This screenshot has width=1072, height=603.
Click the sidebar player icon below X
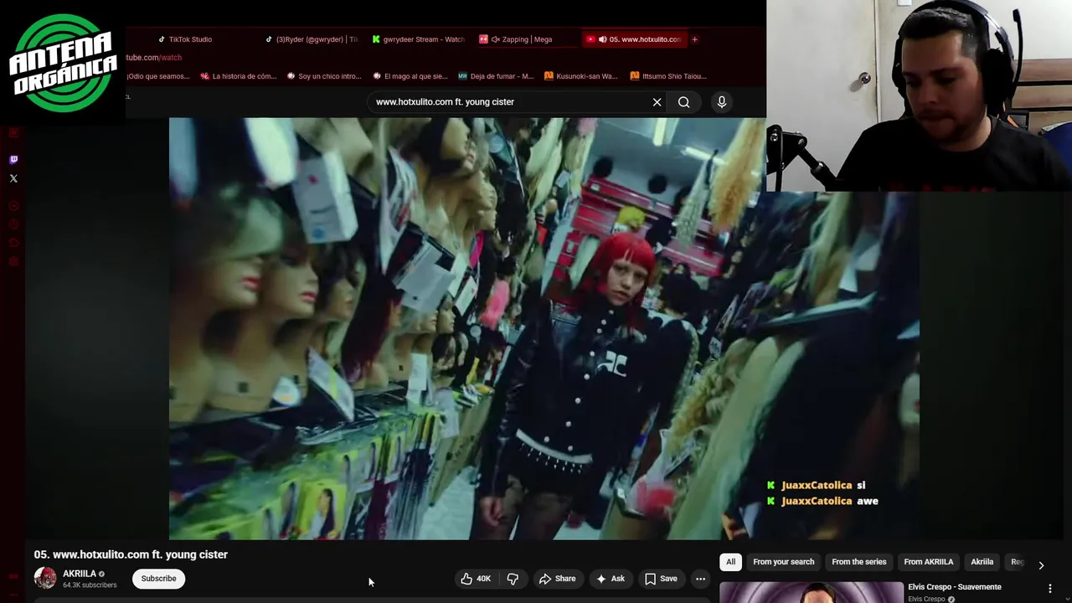[13, 206]
